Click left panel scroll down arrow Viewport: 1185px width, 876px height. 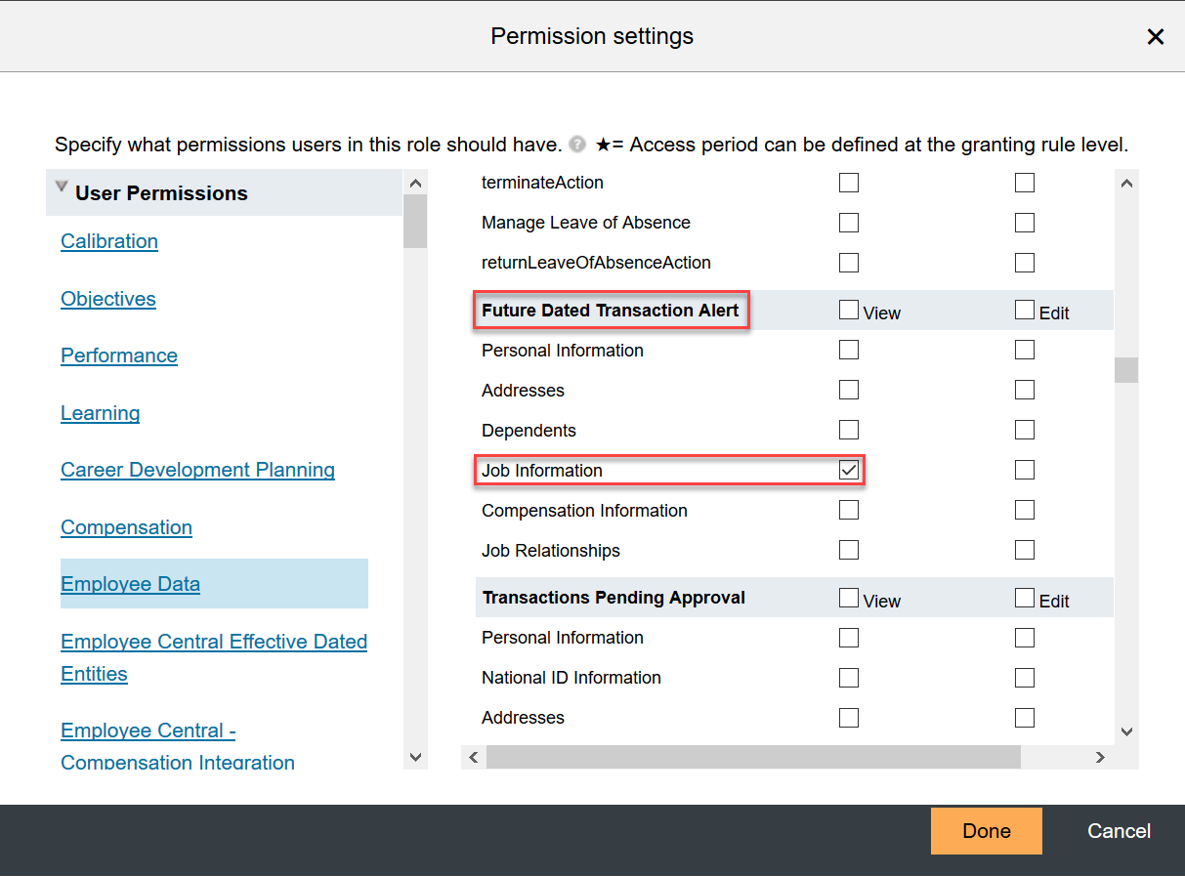pos(415,757)
